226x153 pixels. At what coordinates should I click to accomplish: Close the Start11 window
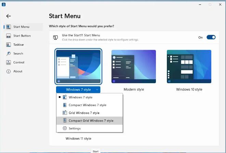pos(220,4)
